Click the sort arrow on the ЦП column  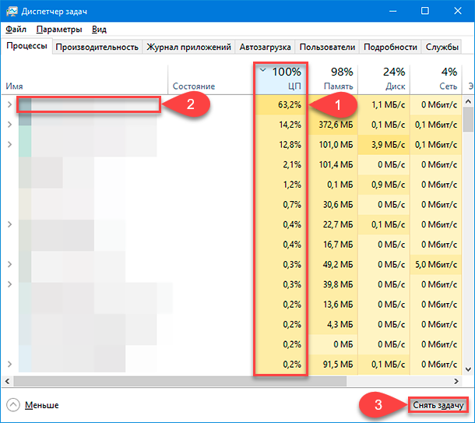(263, 70)
